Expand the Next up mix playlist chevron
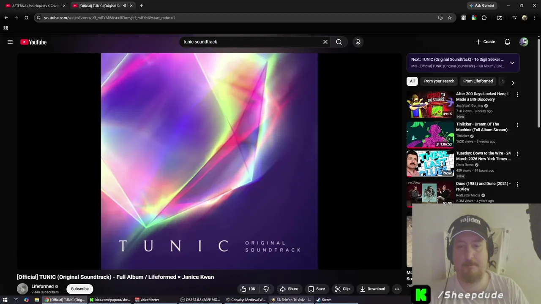The height and width of the screenshot is (304, 541). pos(512,63)
